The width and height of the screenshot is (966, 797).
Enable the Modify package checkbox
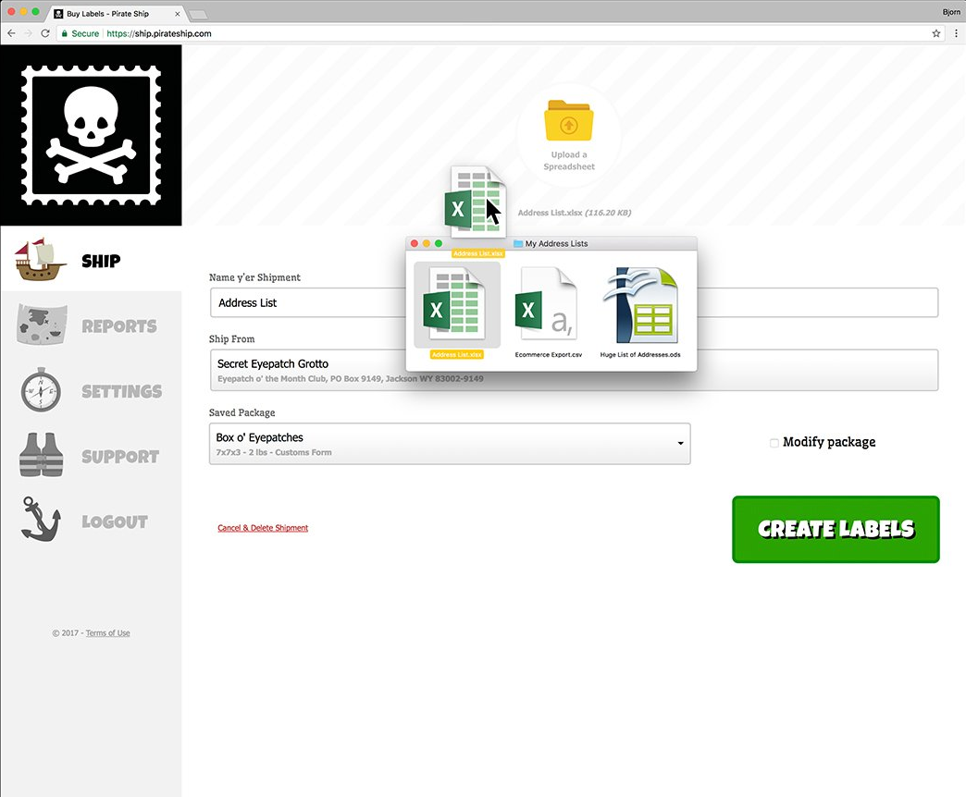coord(774,443)
